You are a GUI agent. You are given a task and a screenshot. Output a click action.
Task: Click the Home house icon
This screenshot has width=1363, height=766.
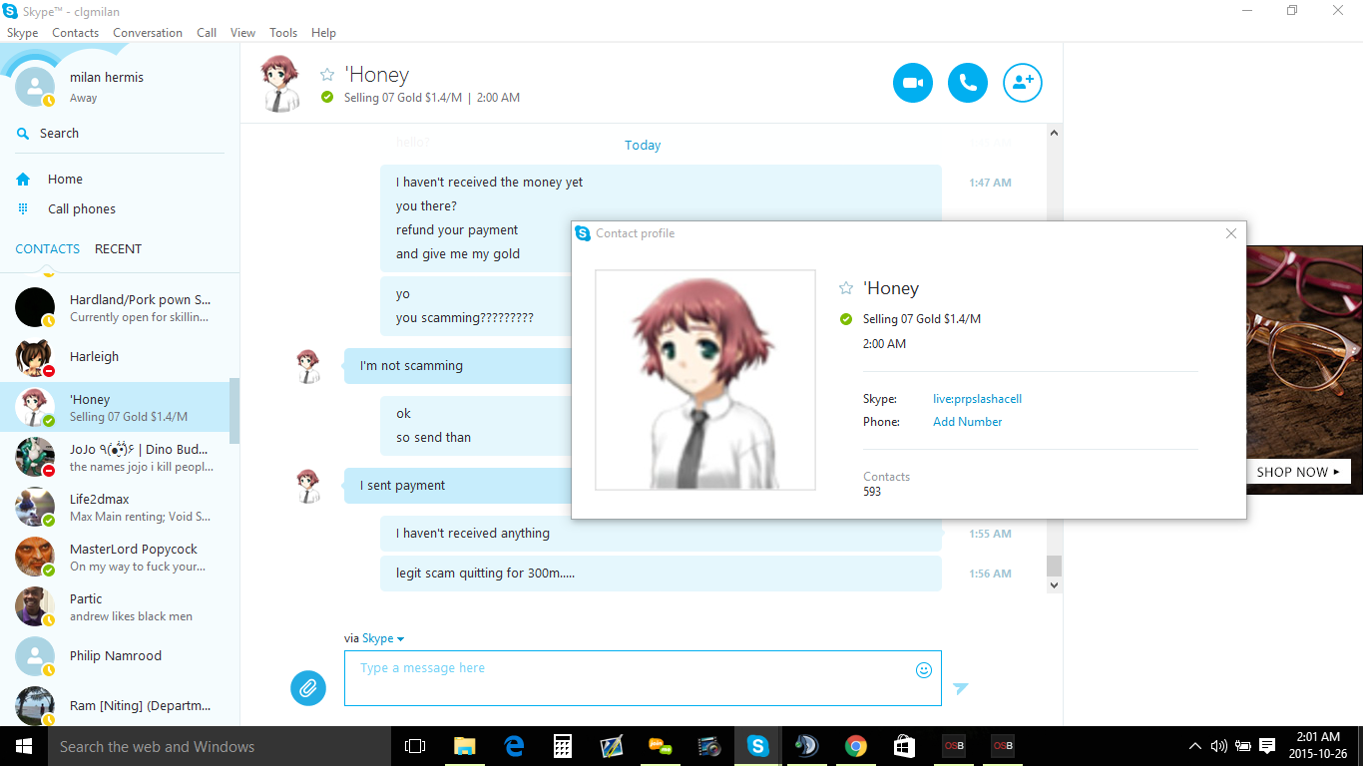coord(23,180)
